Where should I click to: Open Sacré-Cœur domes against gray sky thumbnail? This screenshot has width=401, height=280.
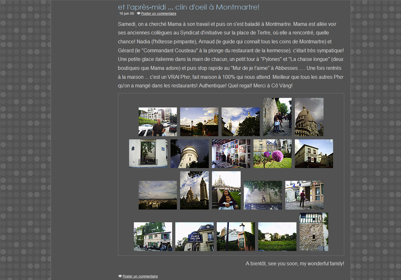[x=309, y=117]
